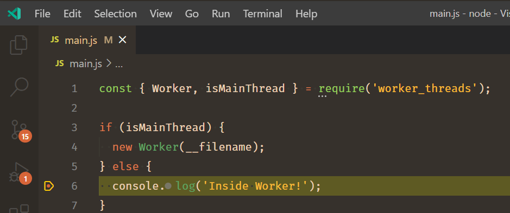
Task: Open the View menu
Action: coord(161,14)
